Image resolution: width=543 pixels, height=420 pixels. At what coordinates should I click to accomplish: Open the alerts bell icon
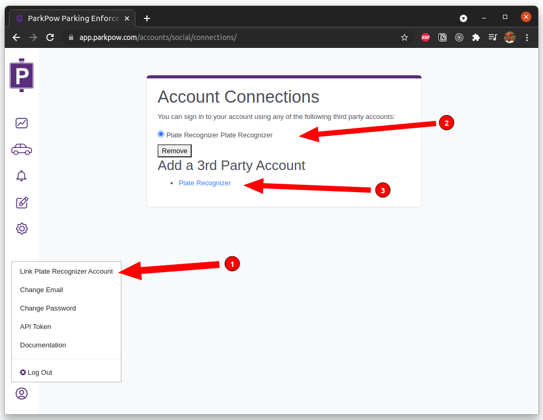pos(22,176)
